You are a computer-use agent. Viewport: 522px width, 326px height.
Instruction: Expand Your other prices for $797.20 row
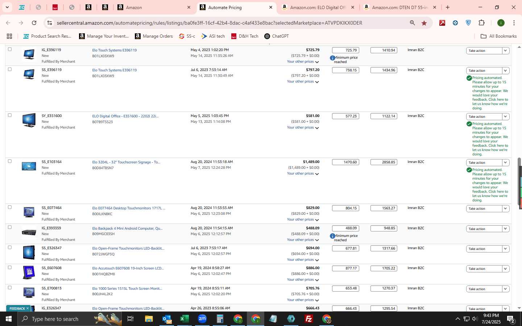click(303, 81)
